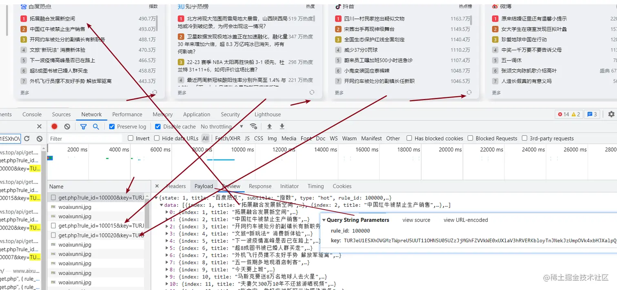
Task: Click the search panel refresh icon
Action: [x=27, y=139]
